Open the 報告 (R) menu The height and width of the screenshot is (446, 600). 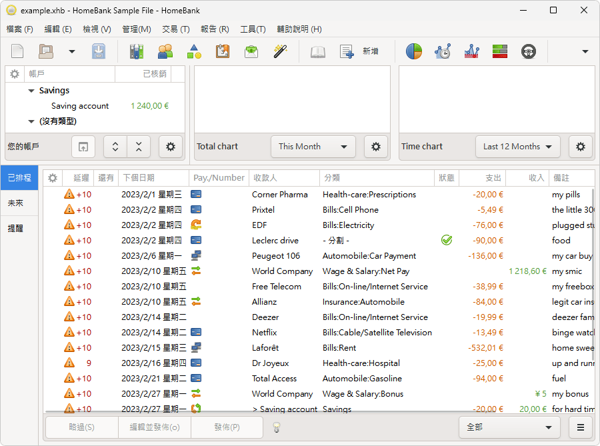tap(215, 29)
